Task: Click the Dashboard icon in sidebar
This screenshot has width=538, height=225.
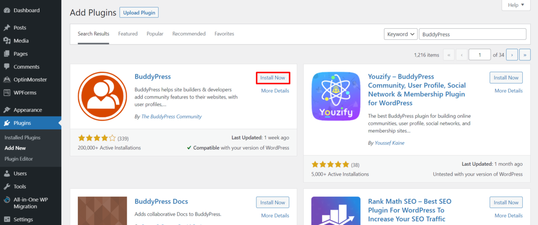Action: point(6,10)
